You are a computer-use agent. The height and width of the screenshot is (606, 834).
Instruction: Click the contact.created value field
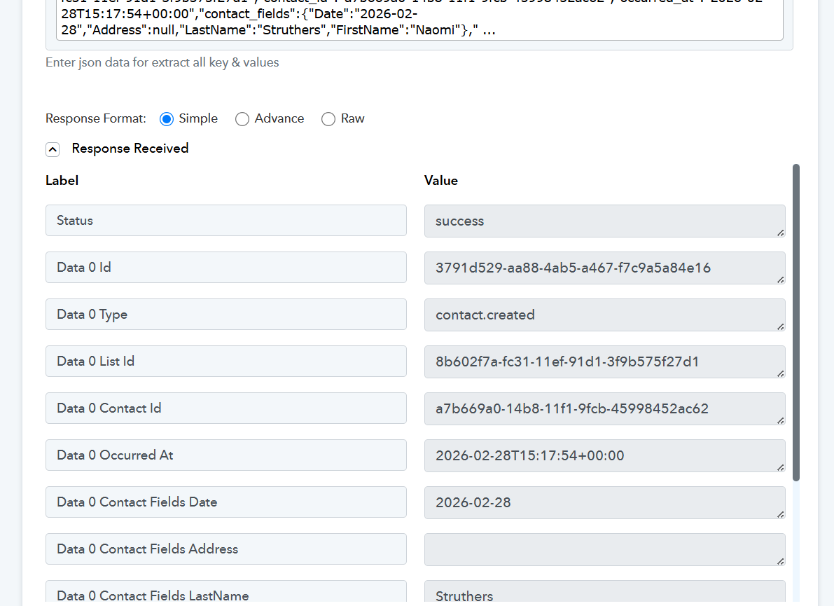(x=604, y=315)
